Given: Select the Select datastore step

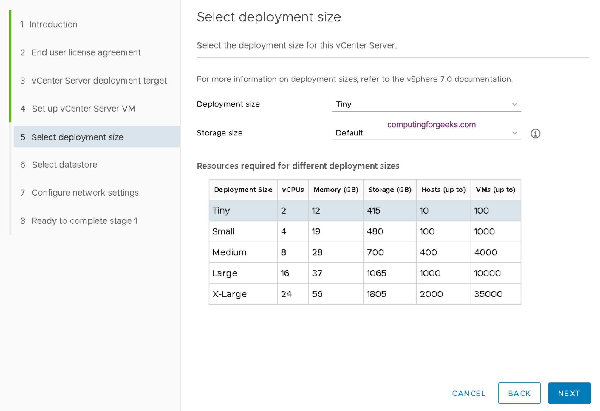Looking at the screenshot, I should coord(64,165).
